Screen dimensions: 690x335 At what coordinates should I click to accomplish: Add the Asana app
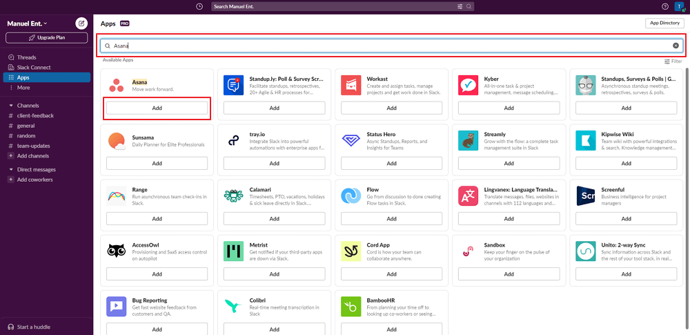point(157,108)
